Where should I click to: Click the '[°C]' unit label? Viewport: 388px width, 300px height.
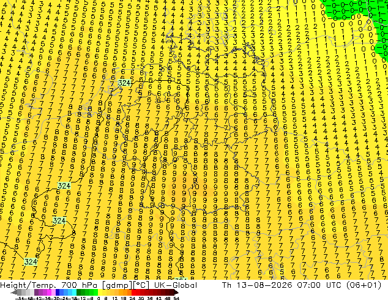[x=141, y=285]
